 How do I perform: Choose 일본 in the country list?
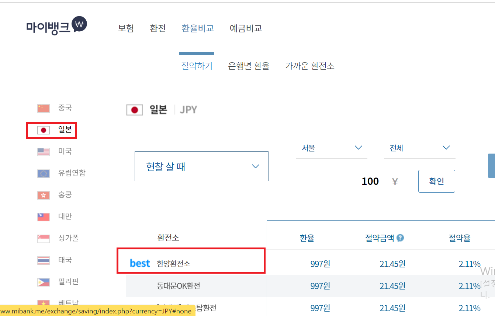[x=65, y=130]
